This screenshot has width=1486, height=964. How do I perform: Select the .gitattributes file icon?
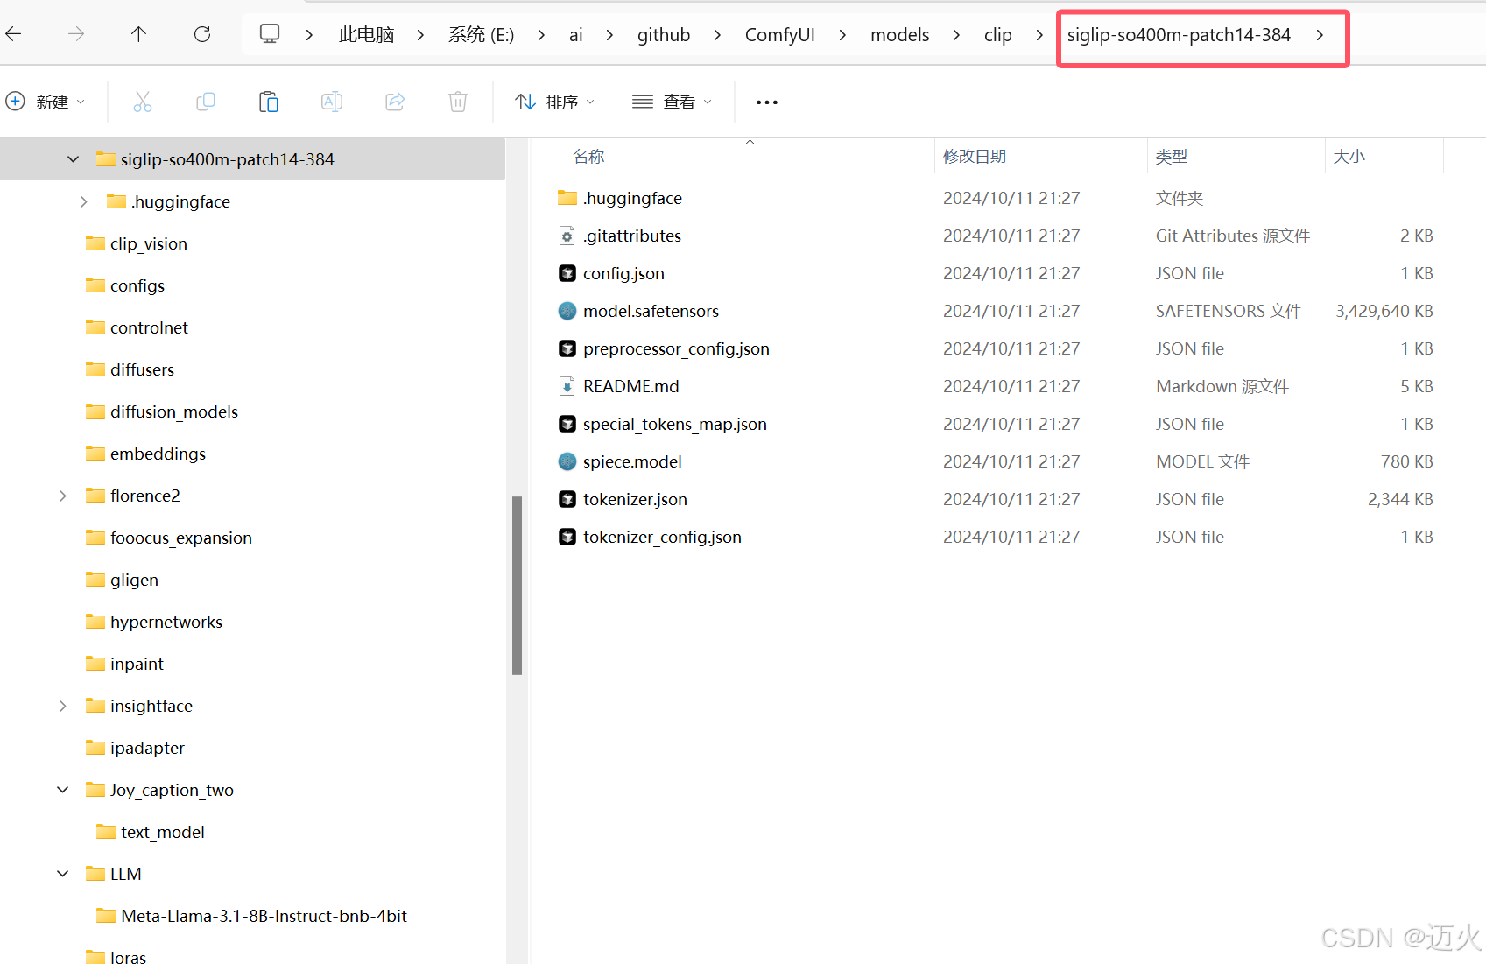click(x=567, y=236)
